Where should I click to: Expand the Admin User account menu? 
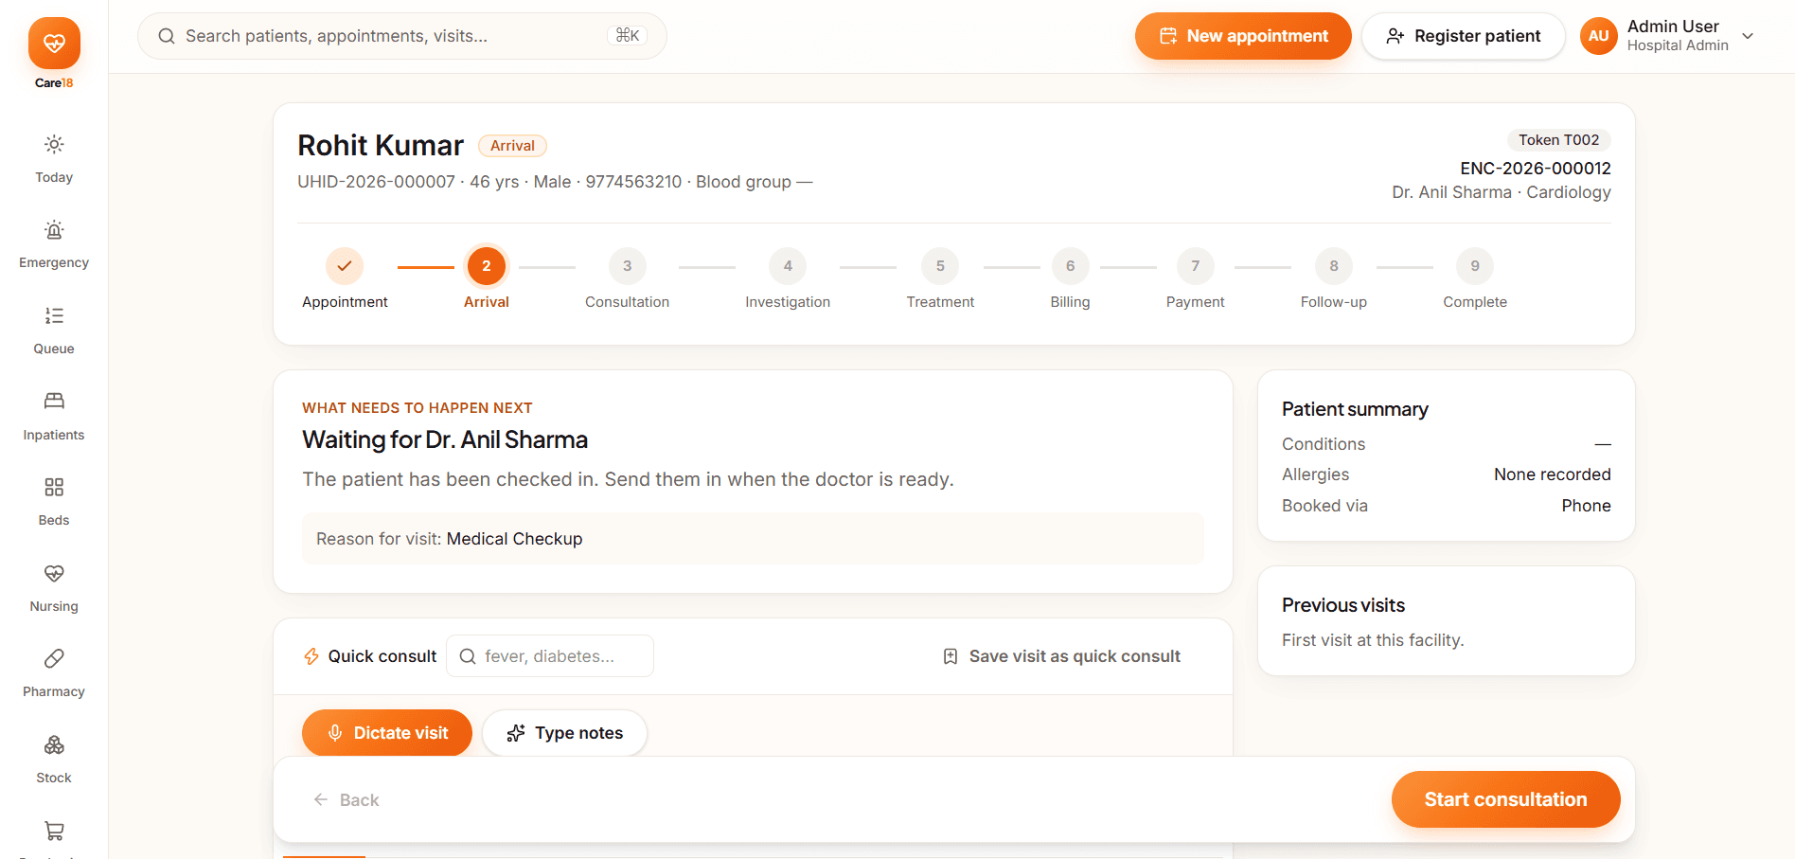(x=1748, y=36)
